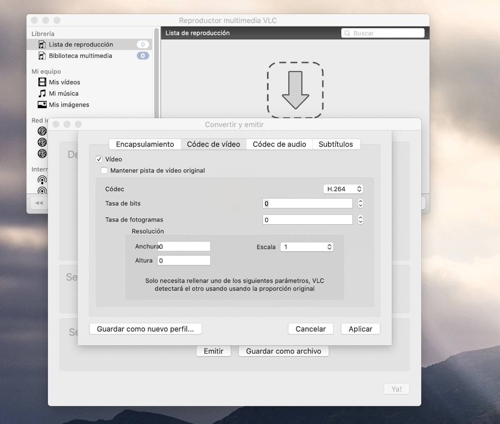Click the Altura height field
The height and width of the screenshot is (424, 500).
pyautogui.click(x=184, y=260)
